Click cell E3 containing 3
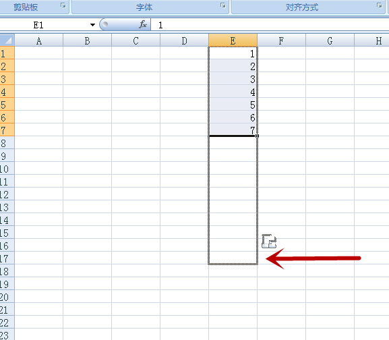 pos(233,79)
